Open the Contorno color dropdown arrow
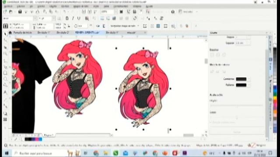The height and width of the screenshot is (157, 280). pyautogui.click(x=249, y=79)
